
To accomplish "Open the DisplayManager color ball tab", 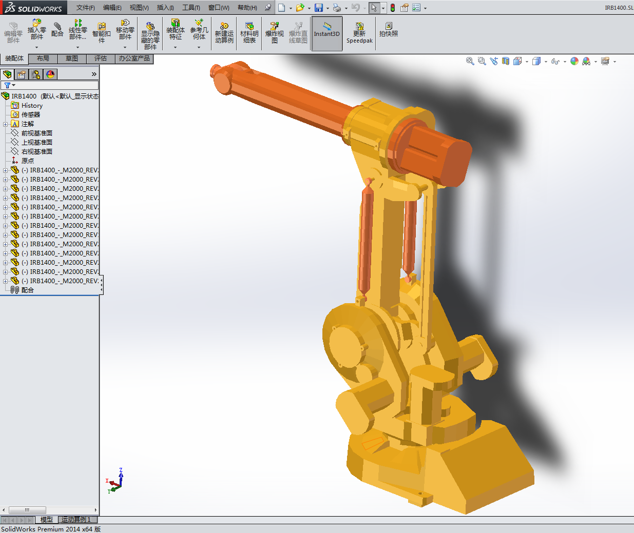I will coord(50,74).
